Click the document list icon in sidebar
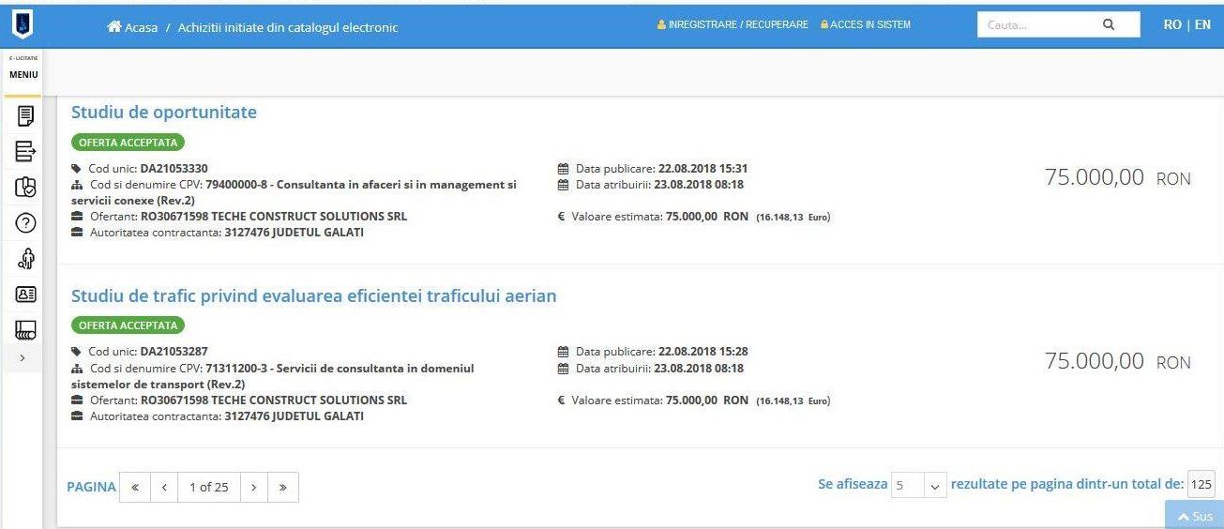This screenshot has width=1224, height=529. pos(25,116)
